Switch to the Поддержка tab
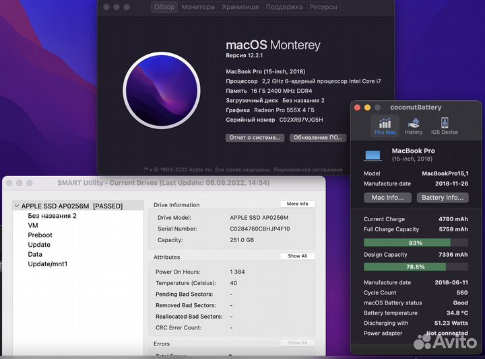The height and width of the screenshot is (359, 485). pyautogui.click(x=284, y=7)
